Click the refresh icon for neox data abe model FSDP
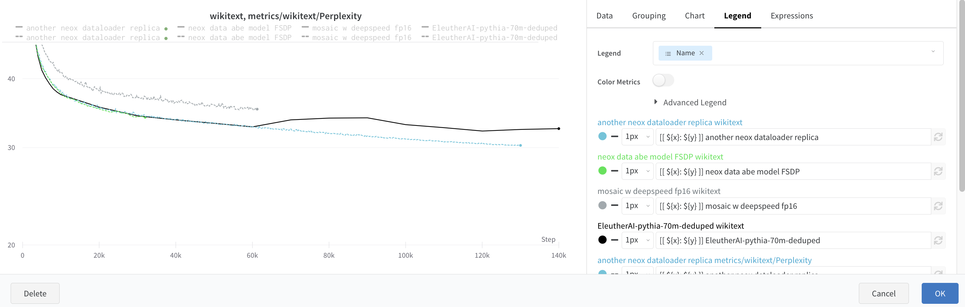 [938, 171]
